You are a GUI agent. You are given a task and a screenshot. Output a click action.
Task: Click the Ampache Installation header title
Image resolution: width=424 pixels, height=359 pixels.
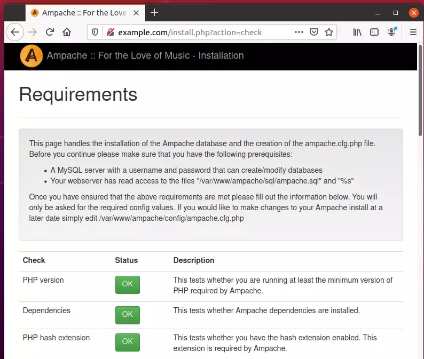coord(145,55)
